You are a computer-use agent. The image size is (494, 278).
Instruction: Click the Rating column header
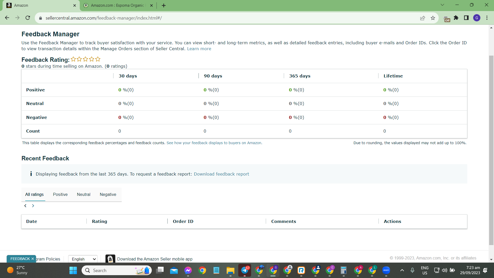100,221
